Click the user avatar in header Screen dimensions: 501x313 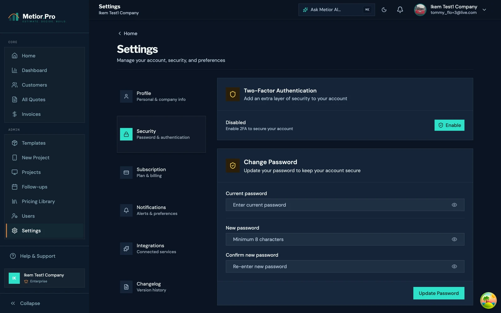click(x=420, y=10)
